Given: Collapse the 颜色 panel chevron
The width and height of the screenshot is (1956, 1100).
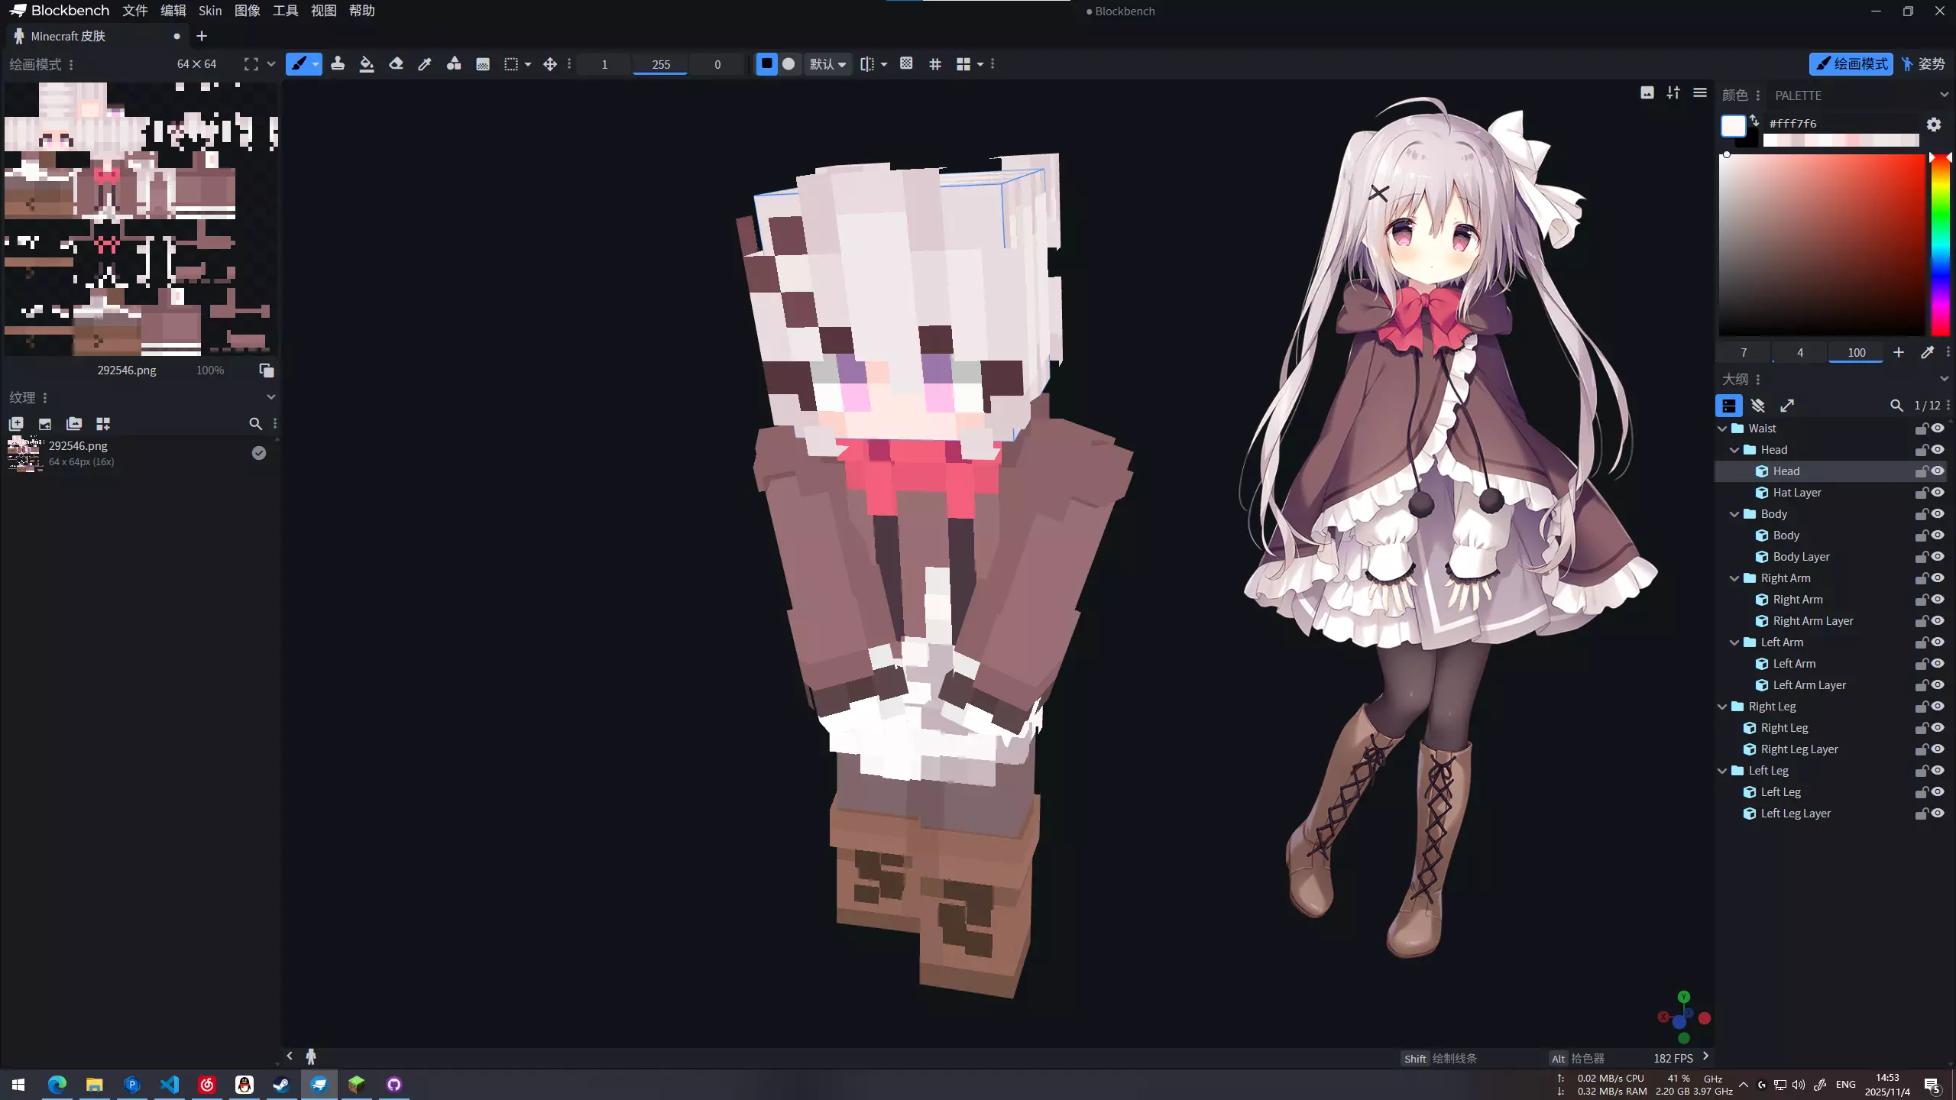Looking at the screenshot, I should (x=1944, y=95).
